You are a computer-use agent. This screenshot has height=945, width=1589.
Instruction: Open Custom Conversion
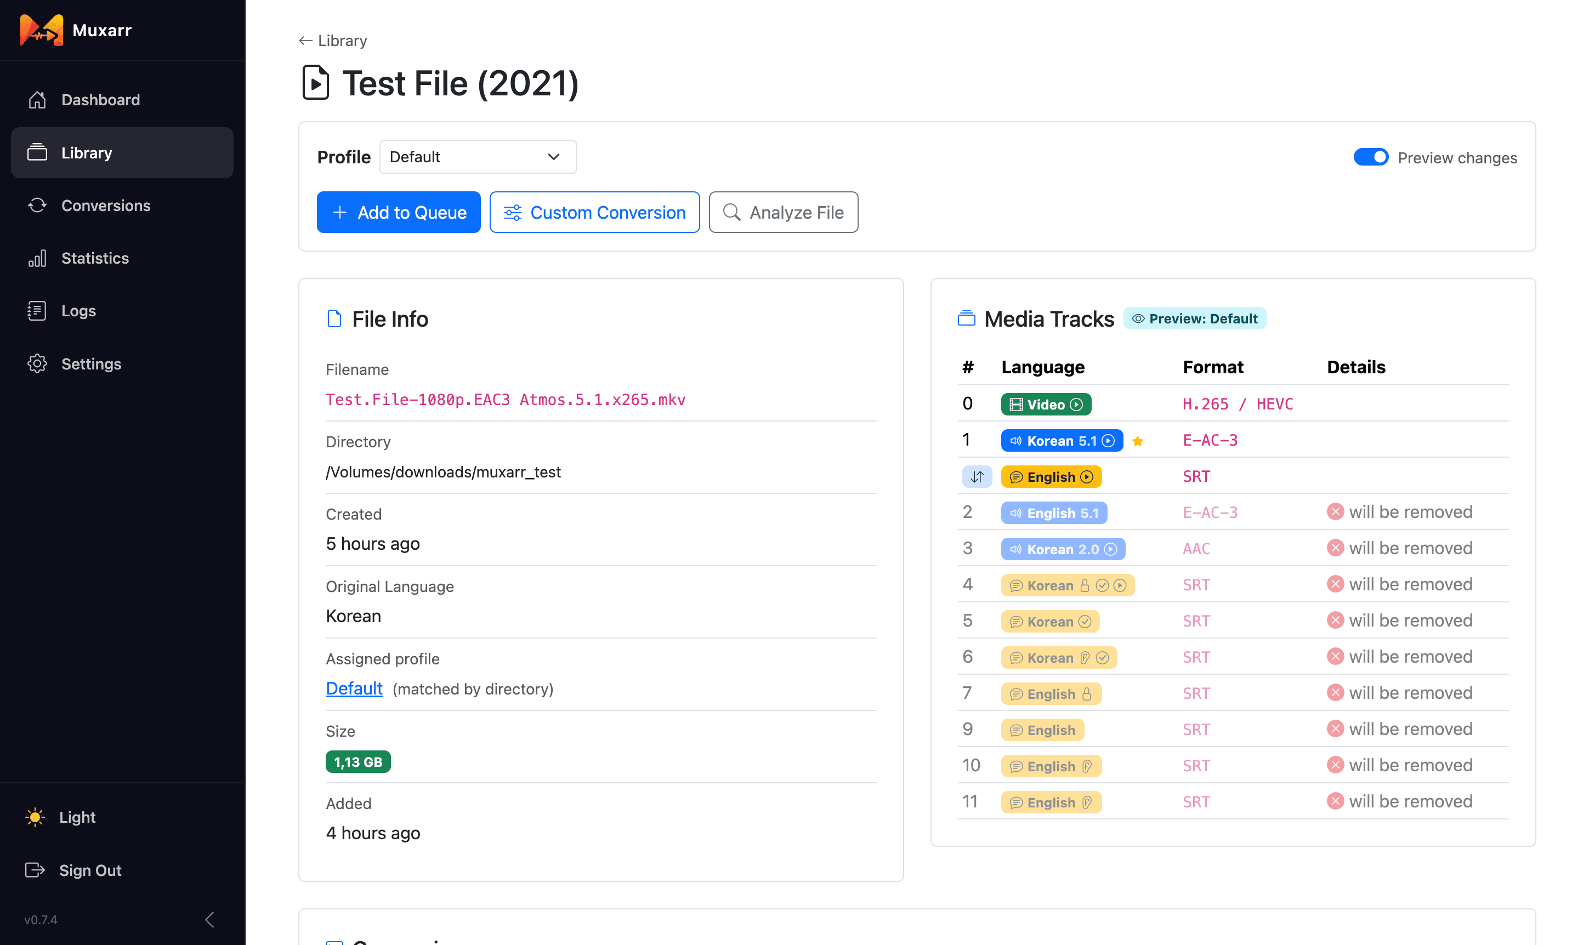(594, 212)
